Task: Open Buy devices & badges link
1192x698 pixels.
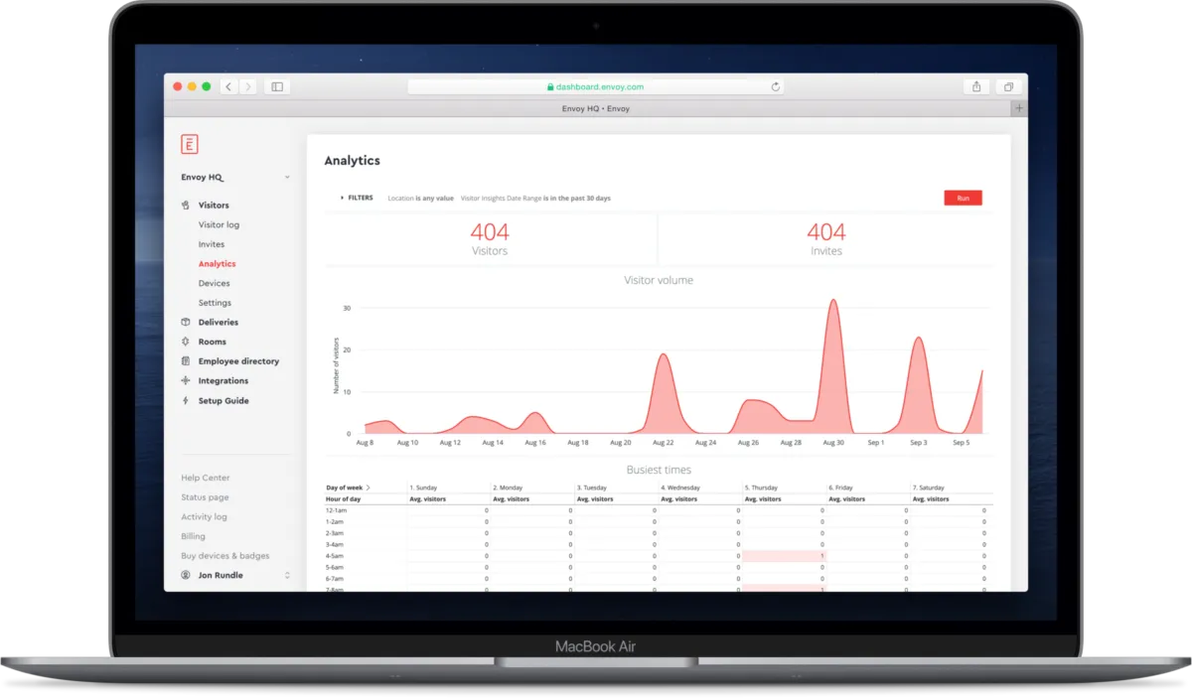Action: pyautogui.click(x=224, y=556)
